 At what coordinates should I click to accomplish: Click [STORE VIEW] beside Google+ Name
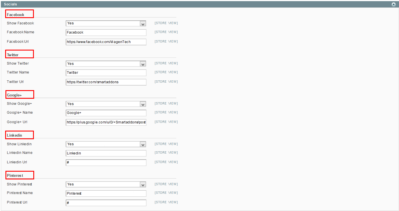point(166,113)
